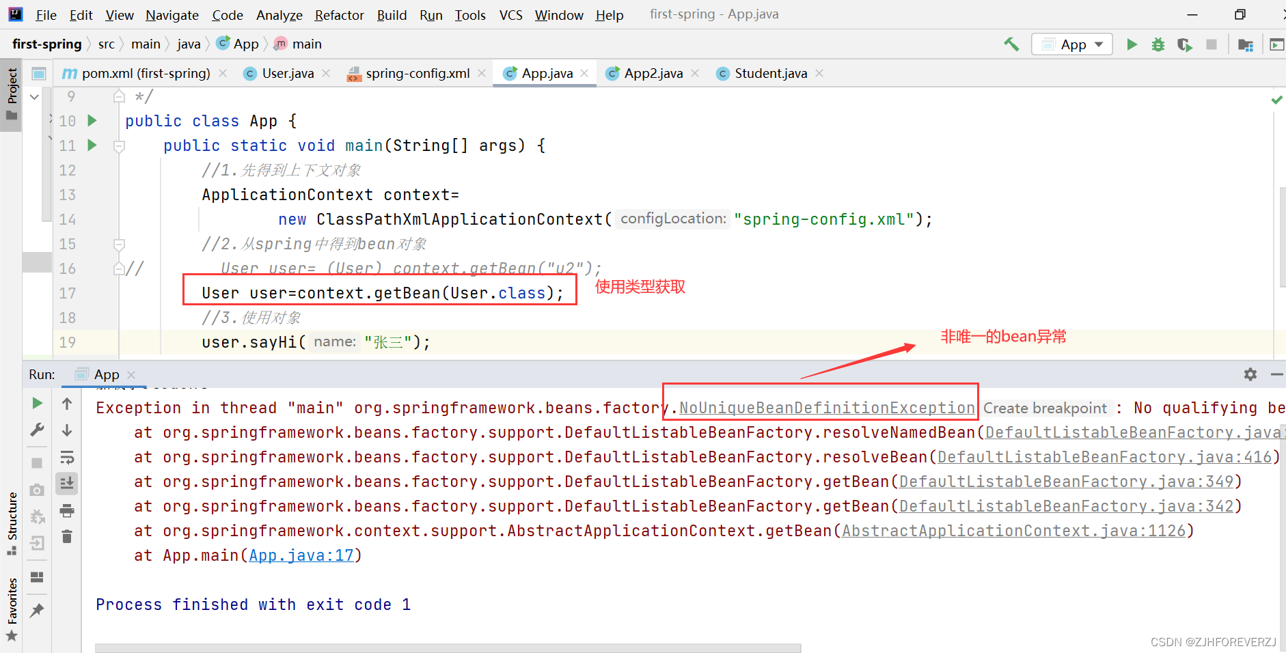This screenshot has height=653, width=1286.
Task: Hide the Run panel with the minus icon
Action: 1276,374
